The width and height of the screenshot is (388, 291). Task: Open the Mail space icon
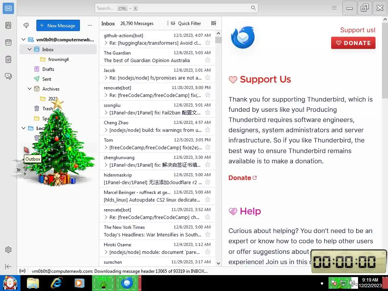tap(8, 8)
